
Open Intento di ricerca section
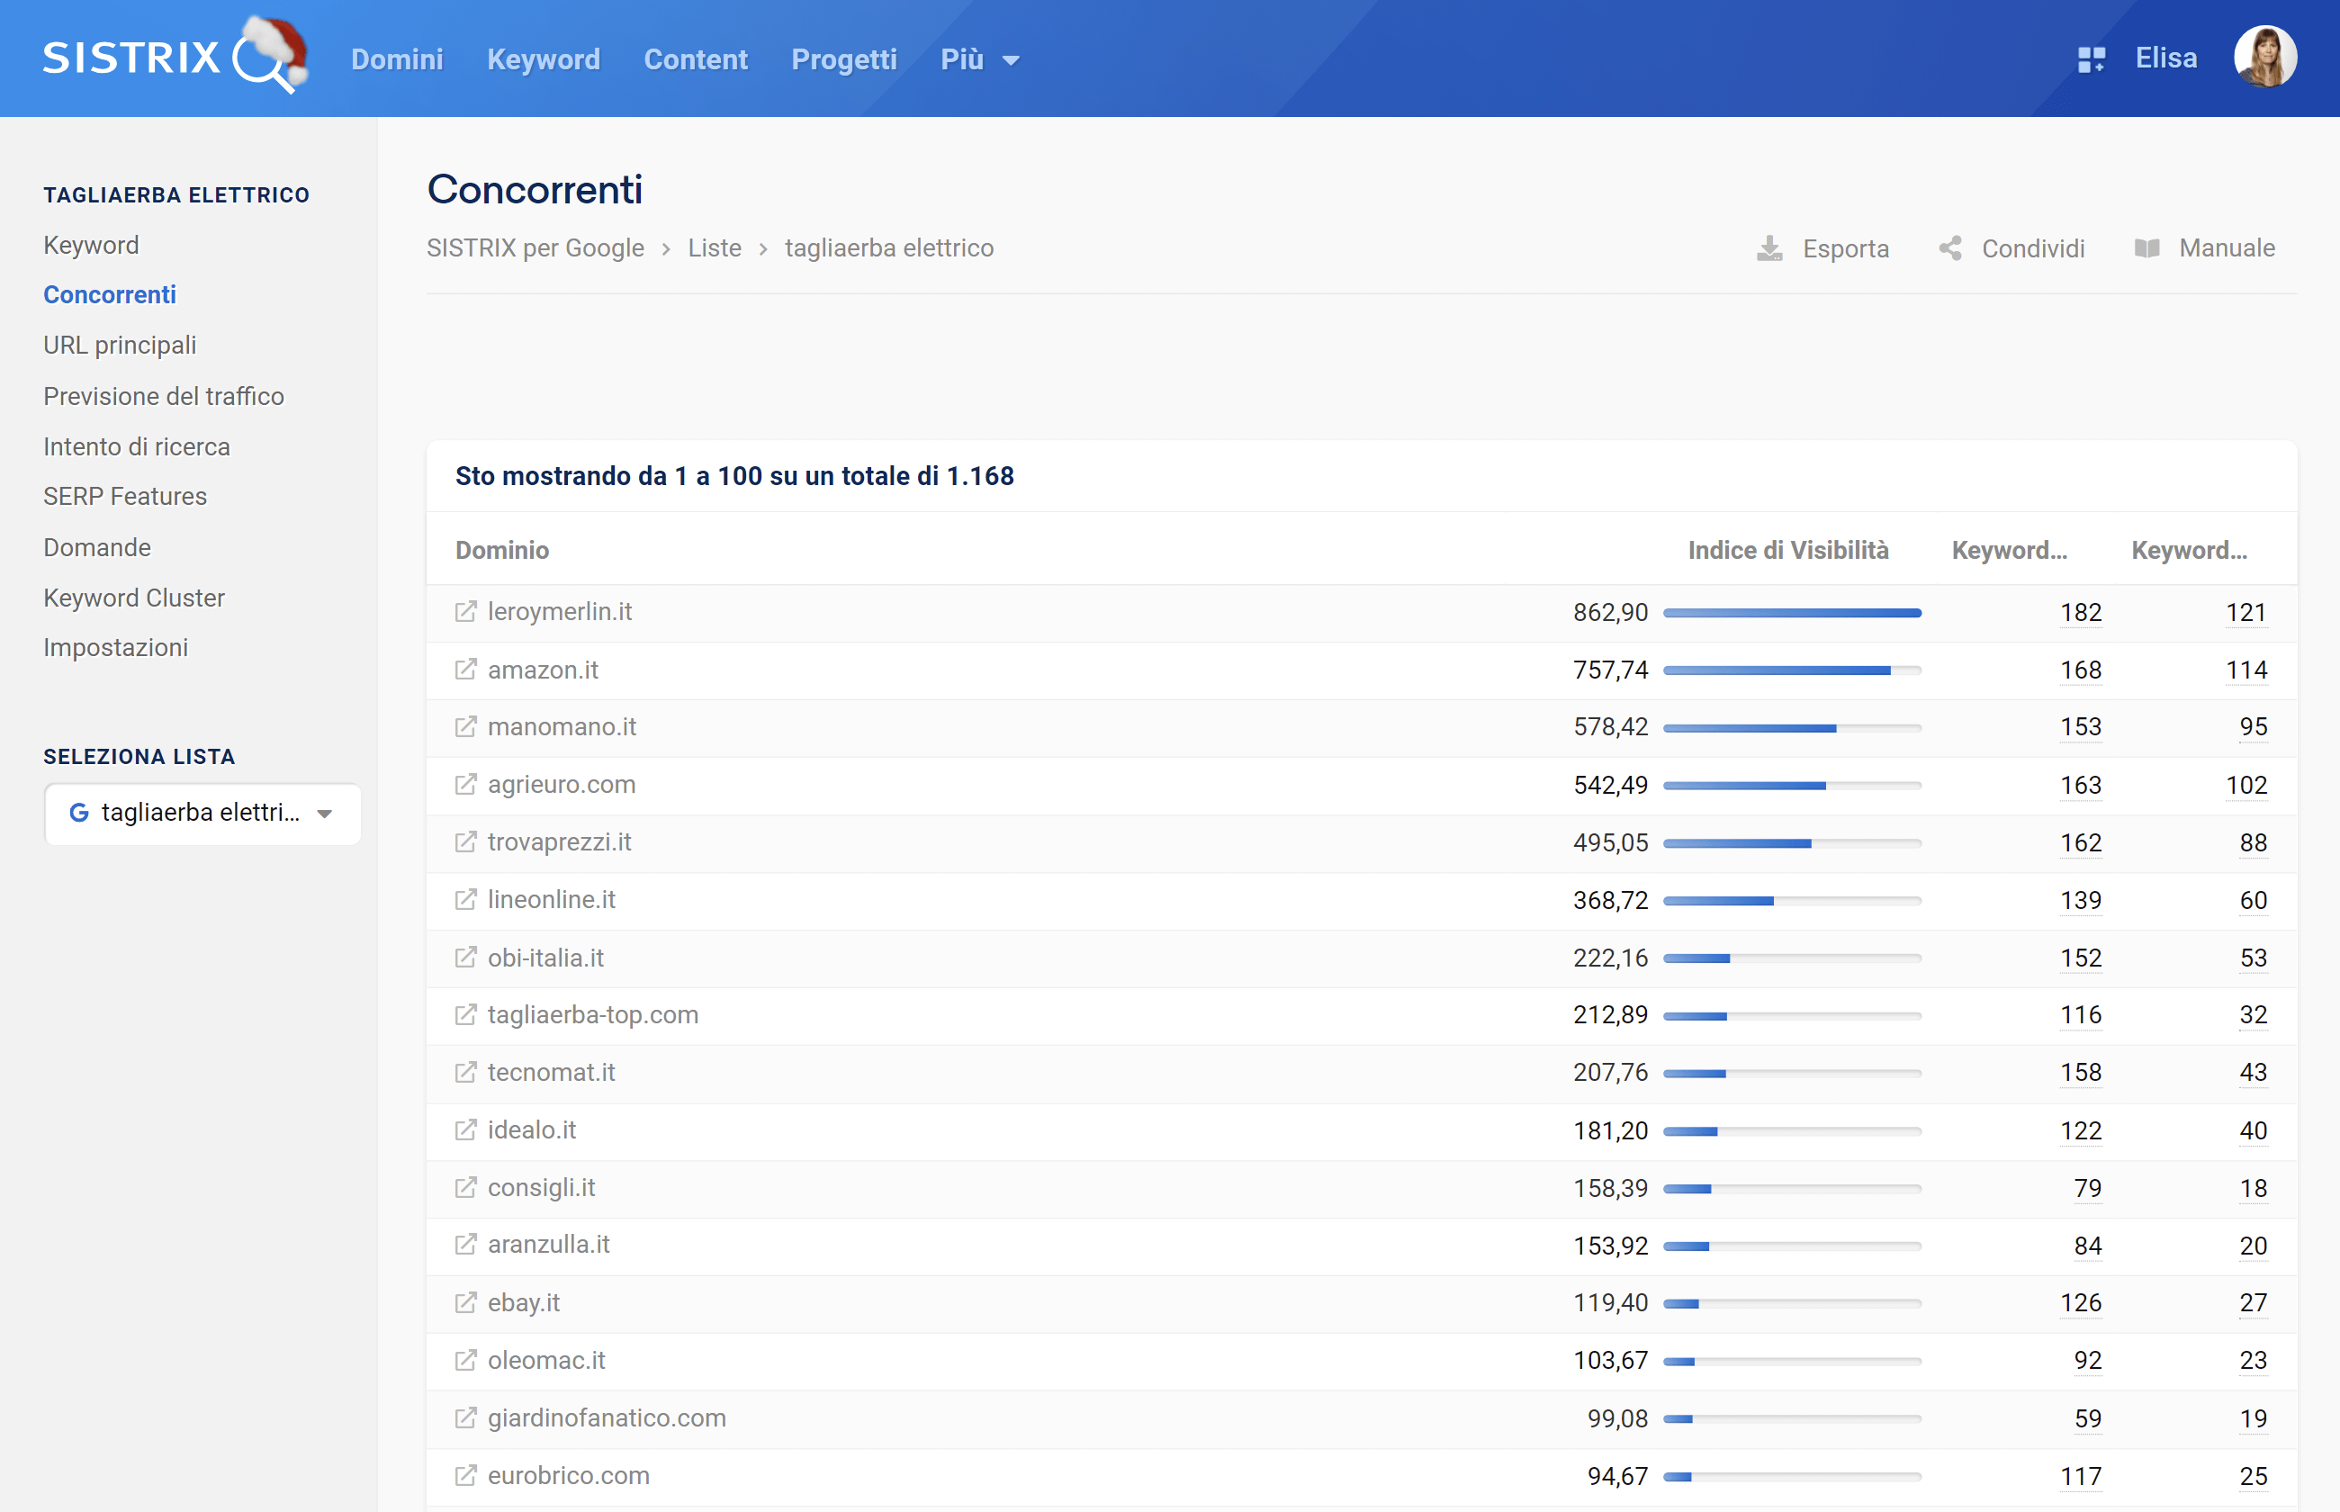click(137, 446)
